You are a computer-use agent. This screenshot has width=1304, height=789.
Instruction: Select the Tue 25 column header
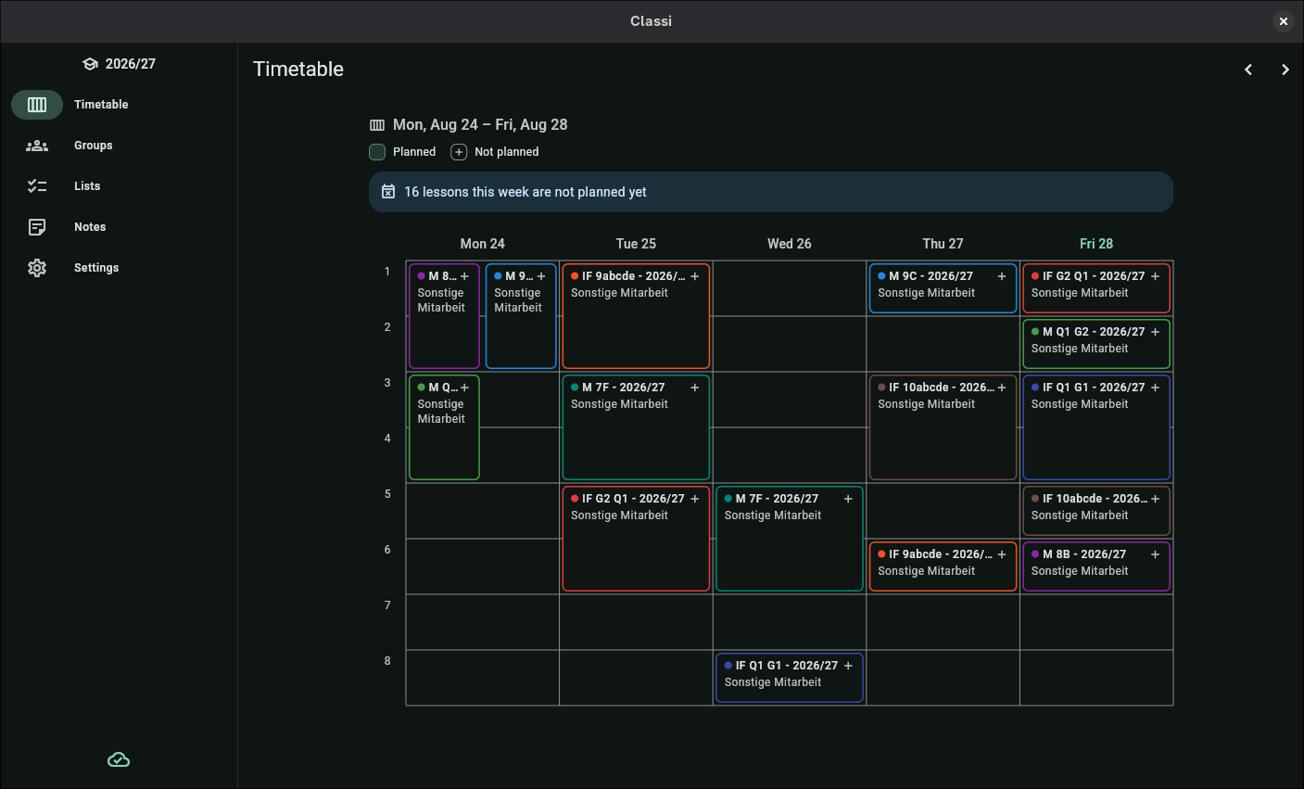tap(636, 244)
